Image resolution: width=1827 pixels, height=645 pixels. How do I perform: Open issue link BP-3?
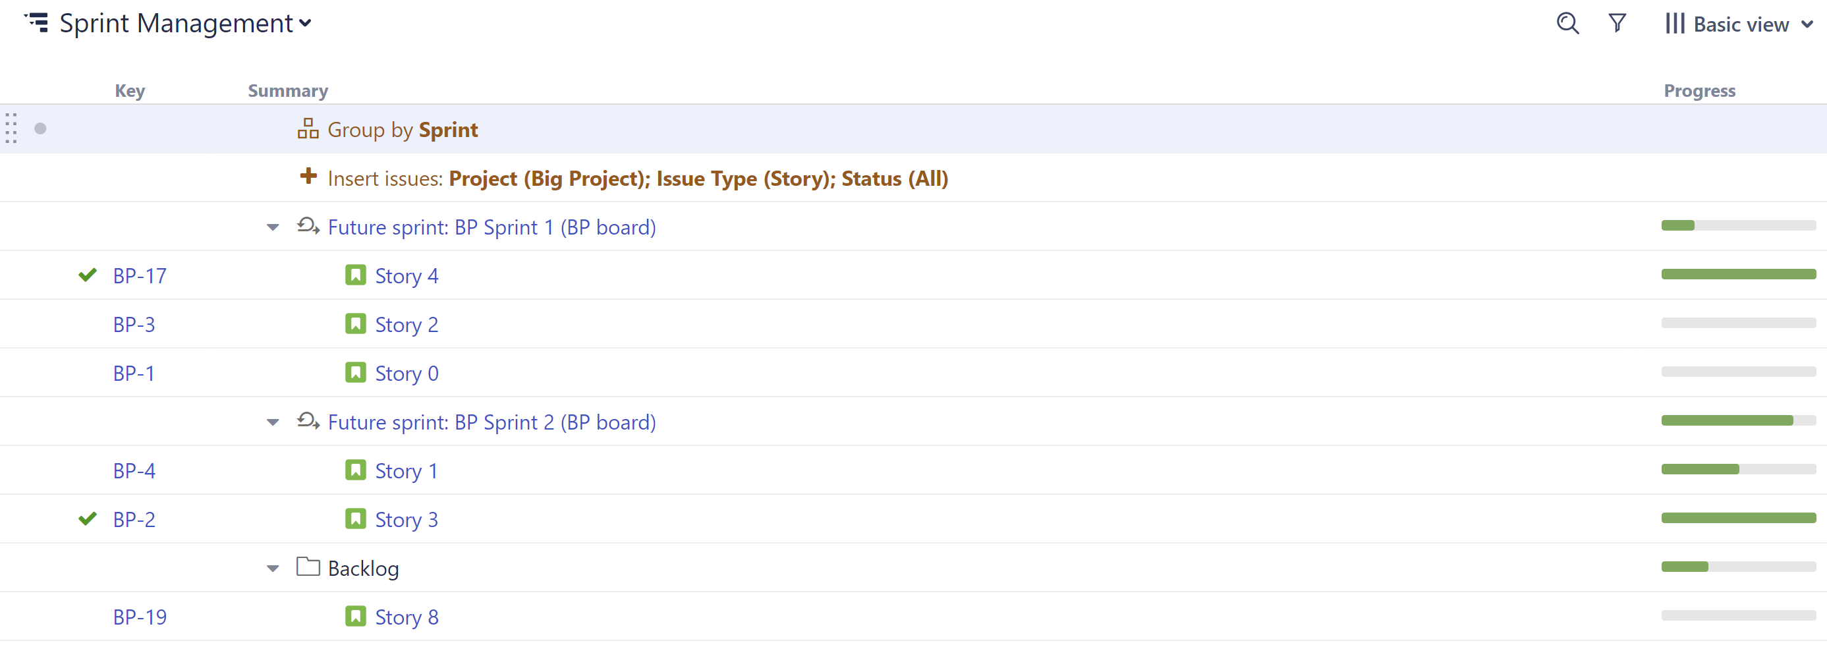pos(134,324)
